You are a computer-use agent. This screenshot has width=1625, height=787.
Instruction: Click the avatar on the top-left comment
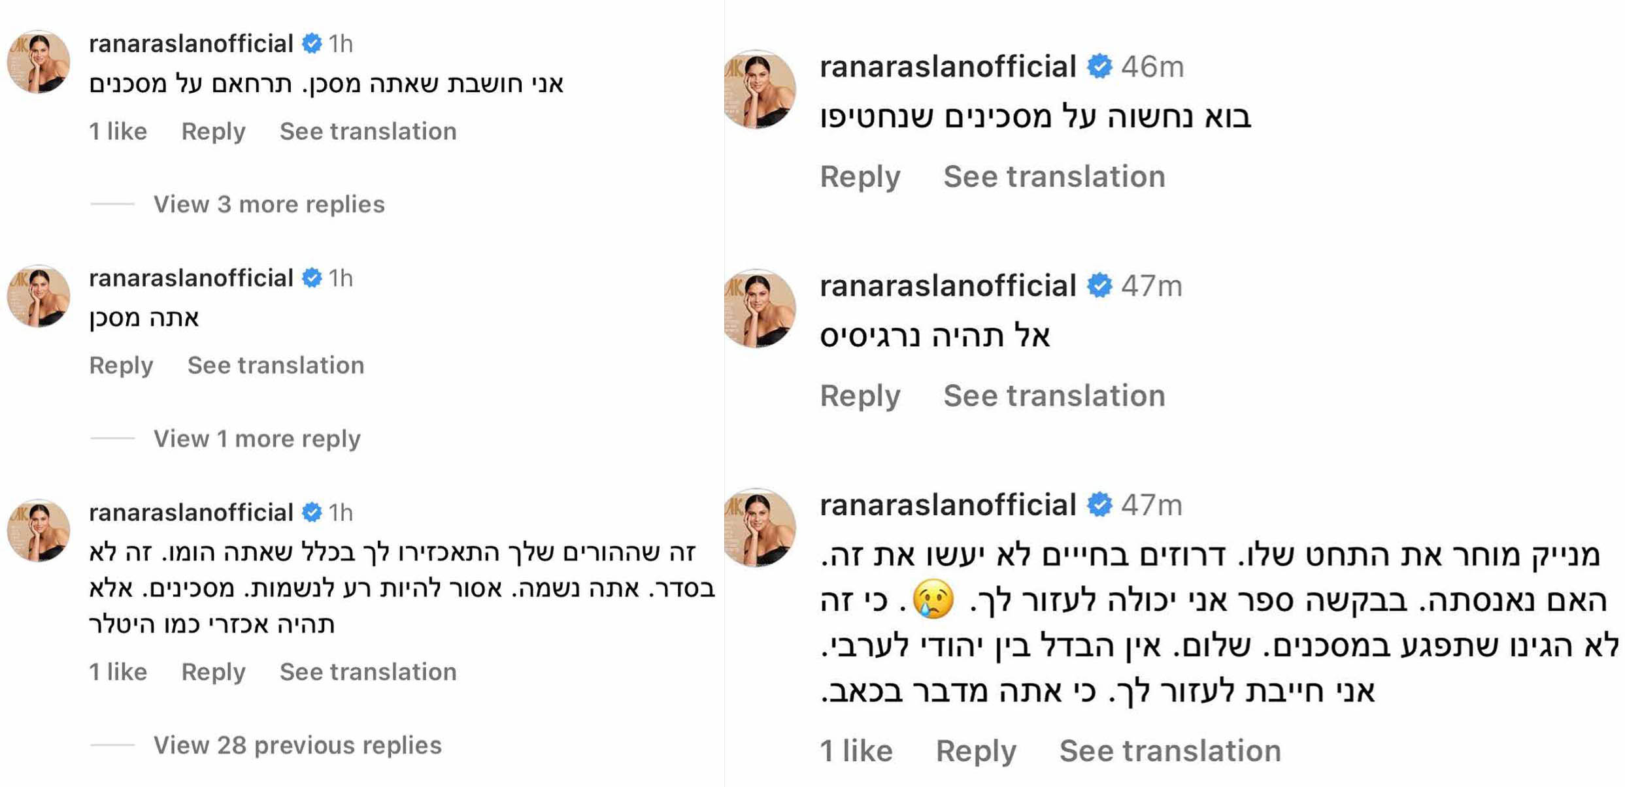pyautogui.click(x=39, y=62)
